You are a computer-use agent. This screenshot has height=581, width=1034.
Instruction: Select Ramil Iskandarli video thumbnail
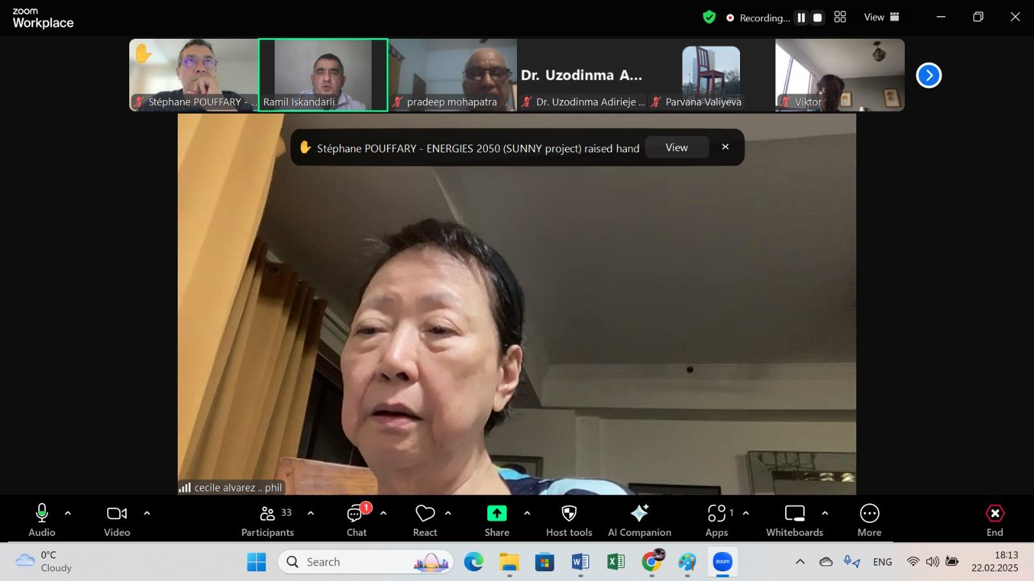[323, 75]
